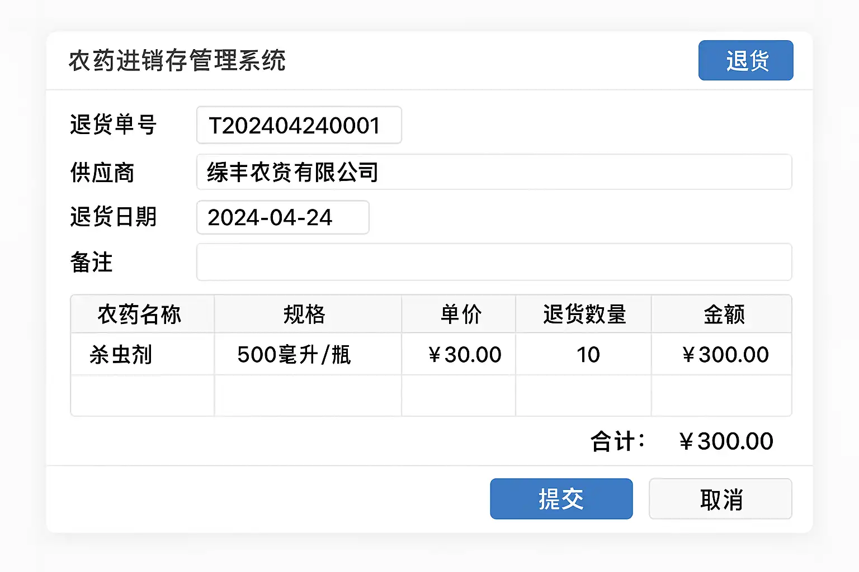The image size is (859, 572).
Task: Click the 合计 total amount ¥300.00
Action: point(726,441)
